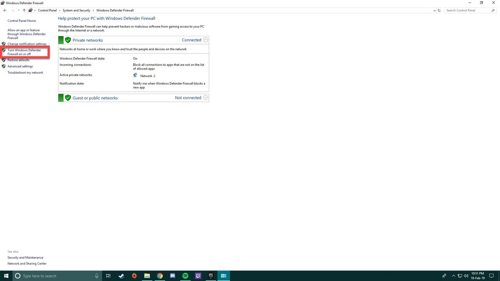Click the Notification state label
This screenshot has width=500, height=281.
[x=72, y=84]
